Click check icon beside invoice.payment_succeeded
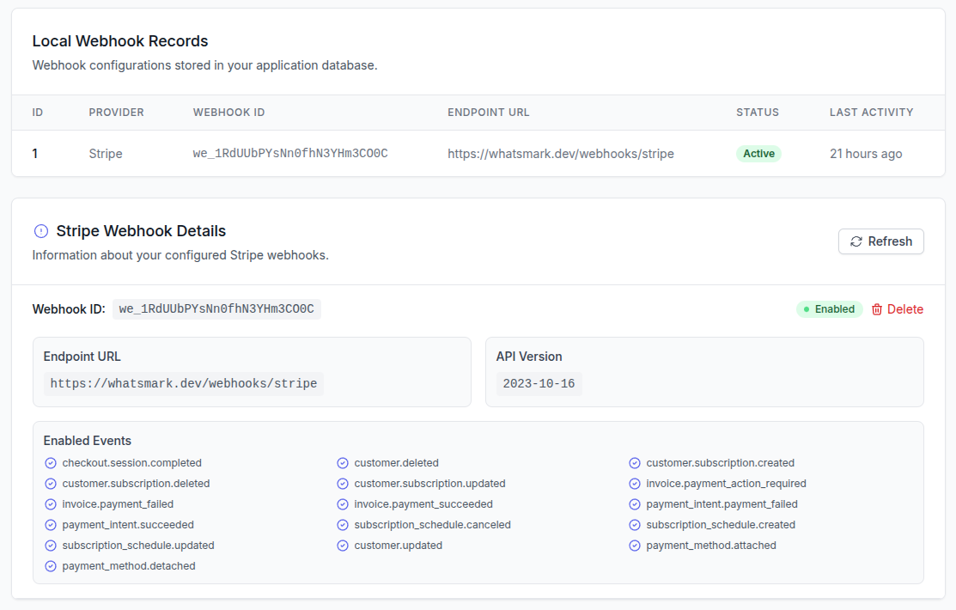956x610 pixels. tap(343, 504)
